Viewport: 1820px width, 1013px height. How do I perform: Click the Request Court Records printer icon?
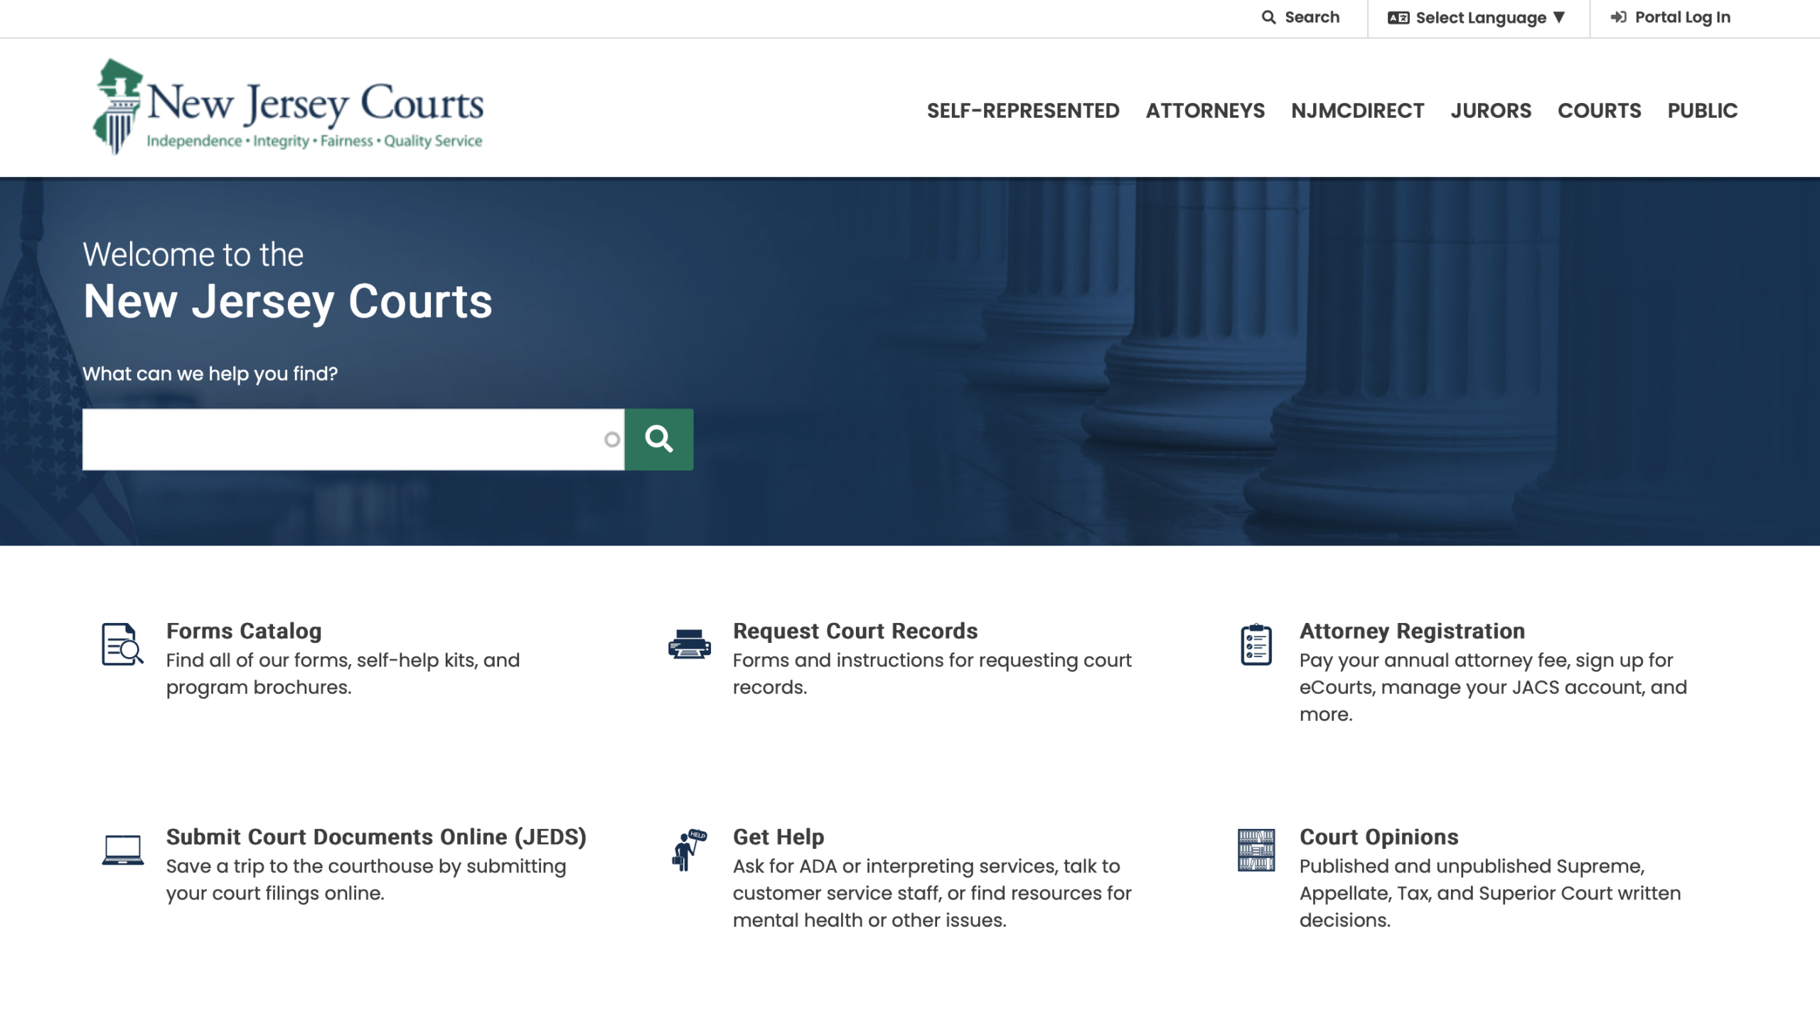pyautogui.click(x=689, y=644)
